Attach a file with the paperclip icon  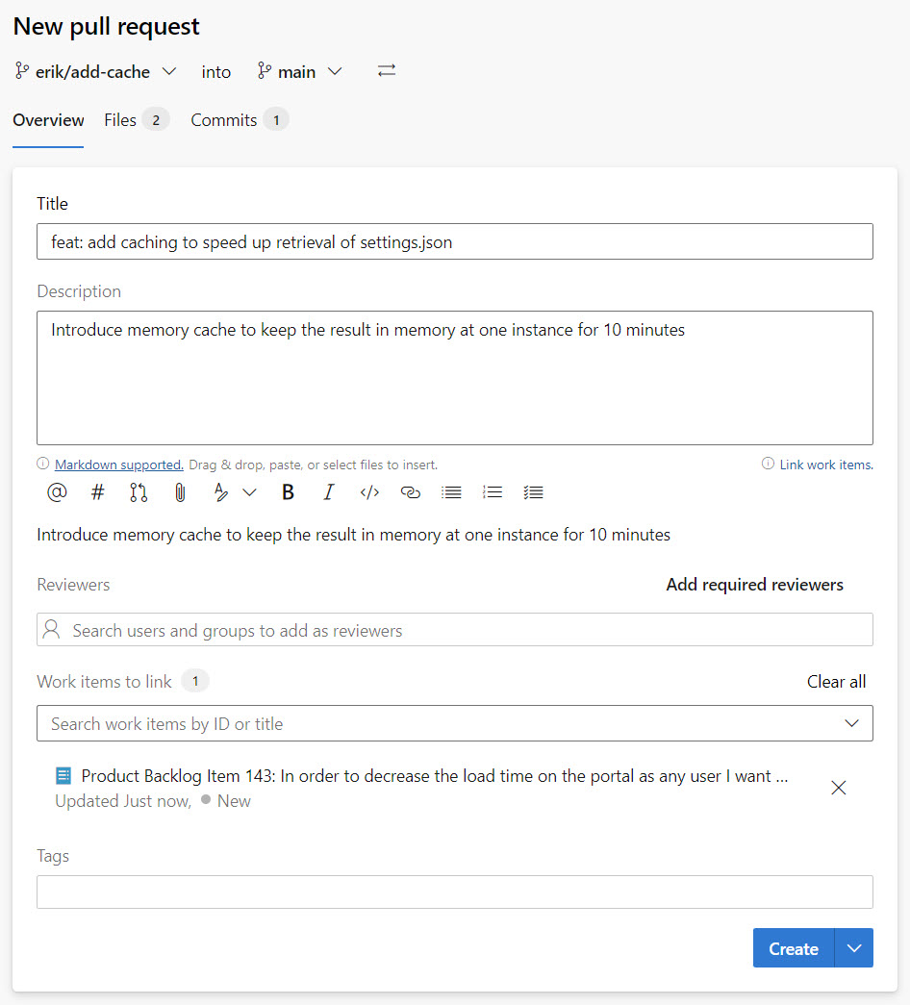click(180, 492)
